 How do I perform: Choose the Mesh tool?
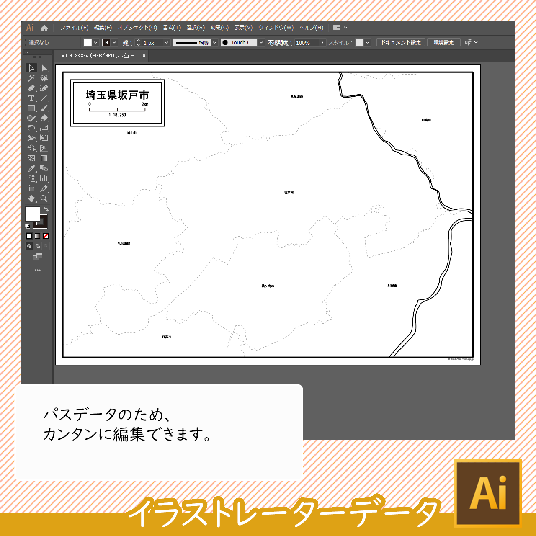(31, 158)
